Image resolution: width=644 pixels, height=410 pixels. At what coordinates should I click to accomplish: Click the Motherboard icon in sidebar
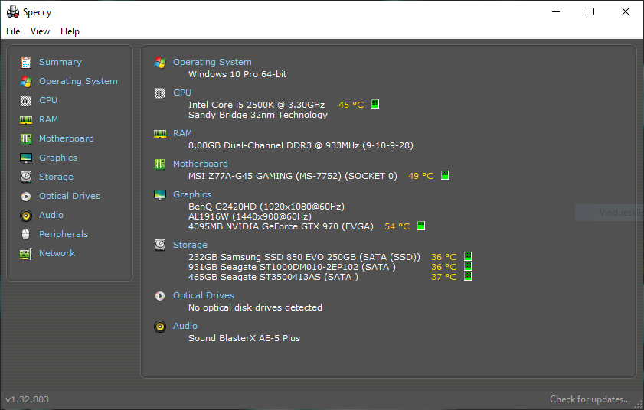tap(26, 138)
